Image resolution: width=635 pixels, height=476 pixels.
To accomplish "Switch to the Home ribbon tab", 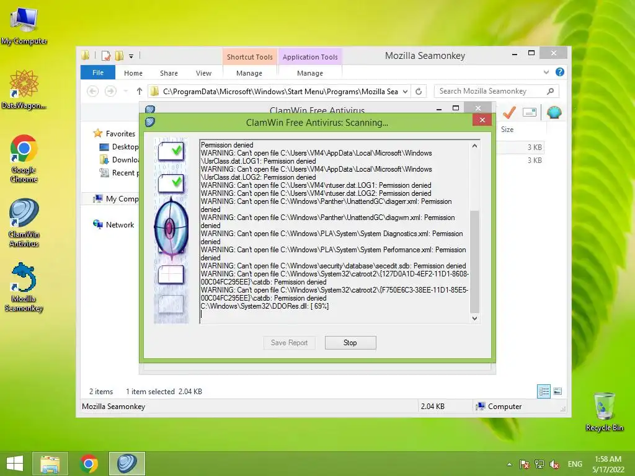I will click(133, 73).
